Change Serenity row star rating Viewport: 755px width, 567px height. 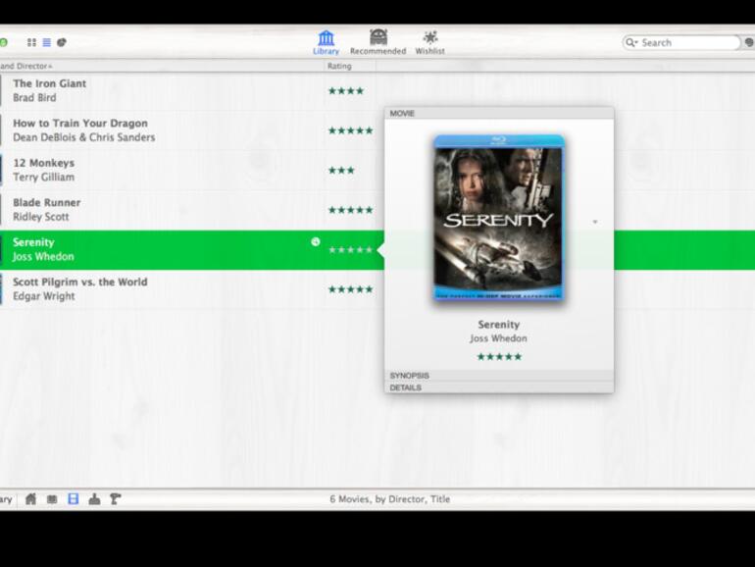[351, 249]
